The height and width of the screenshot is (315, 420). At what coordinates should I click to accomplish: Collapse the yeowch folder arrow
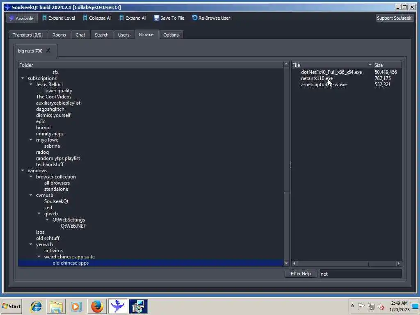pos(31,244)
